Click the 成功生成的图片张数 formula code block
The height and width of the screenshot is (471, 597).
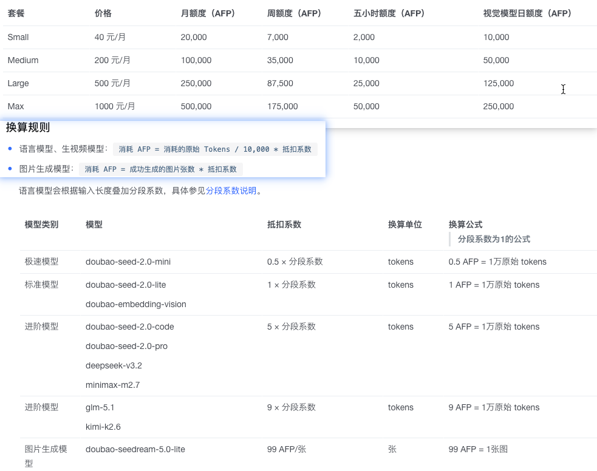pos(161,169)
